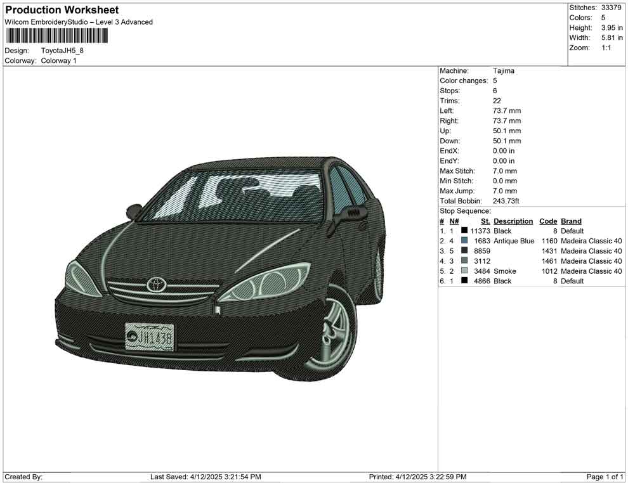Click the swatch for code 1431
This screenshot has width=628, height=483.
(464, 251)
